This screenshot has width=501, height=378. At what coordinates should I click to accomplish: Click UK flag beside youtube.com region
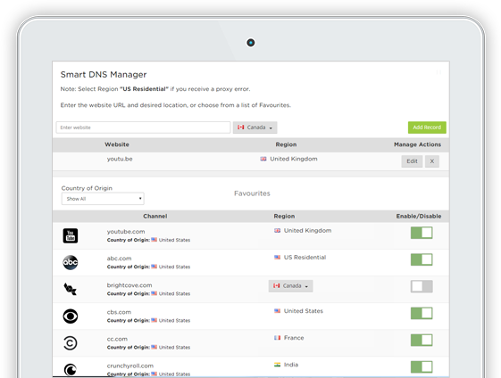click(x=278, y=231)
